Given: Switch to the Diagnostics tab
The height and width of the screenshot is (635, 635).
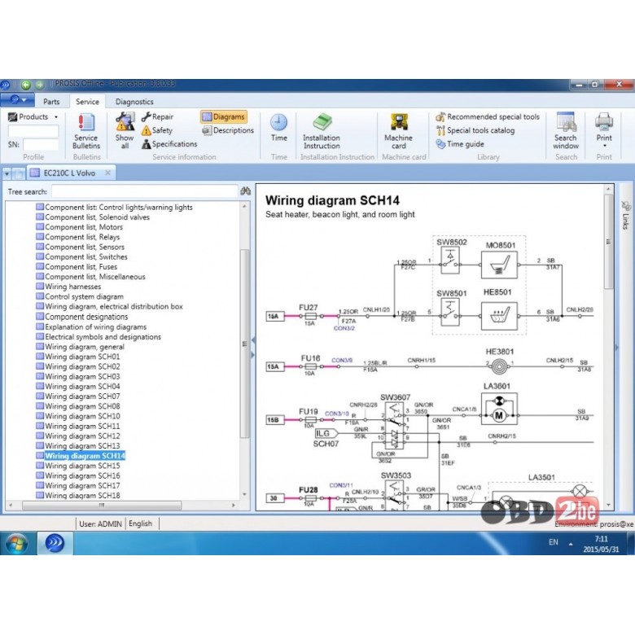Looking at the screenshot, I should point(134,101).
